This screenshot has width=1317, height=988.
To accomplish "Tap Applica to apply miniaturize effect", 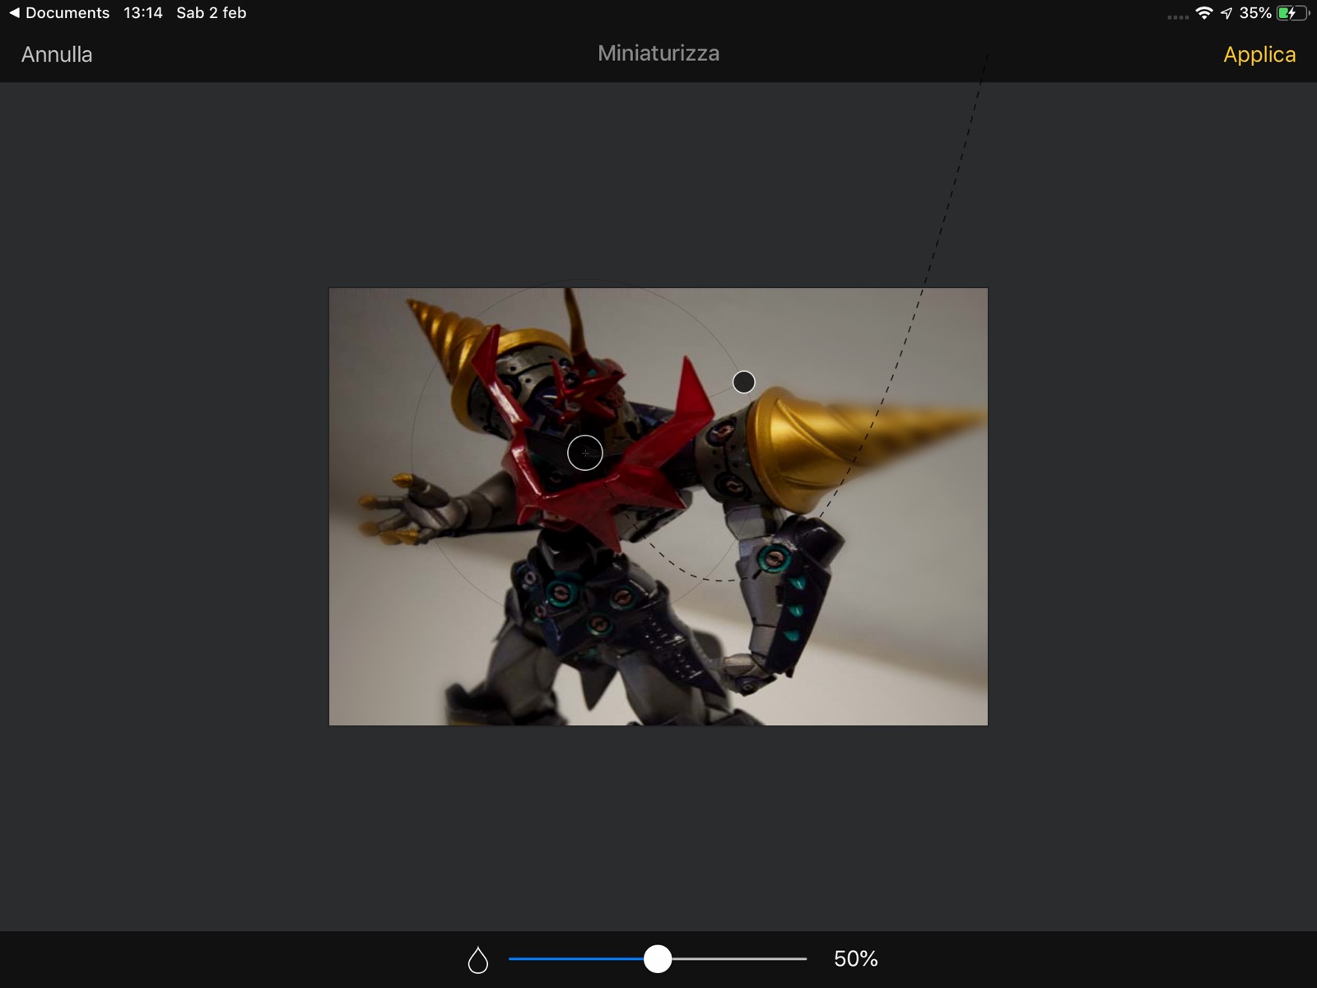I will pos(1259,54).
